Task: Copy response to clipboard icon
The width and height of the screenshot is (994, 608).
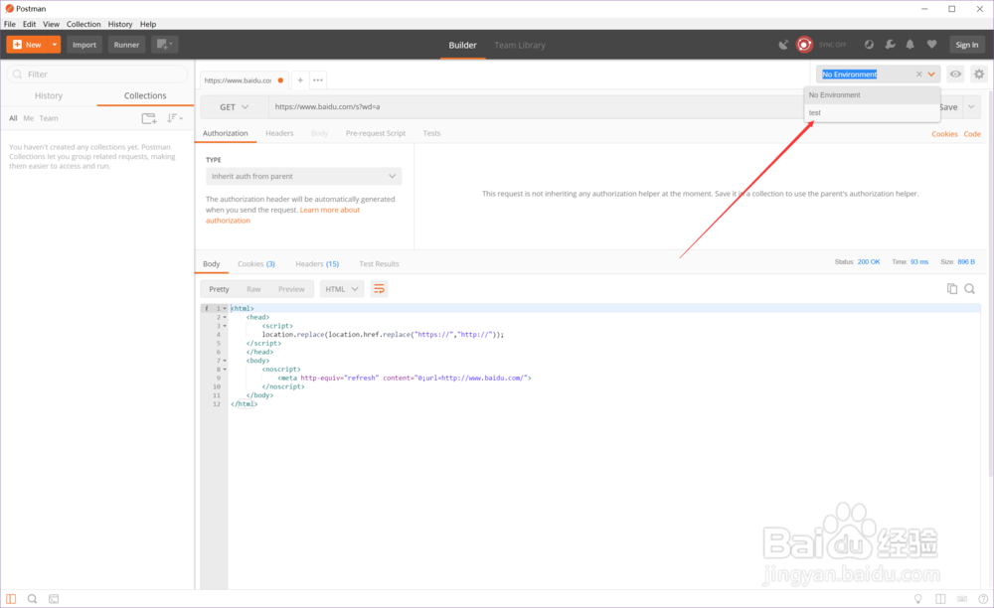Action: [x=951, y=289]
